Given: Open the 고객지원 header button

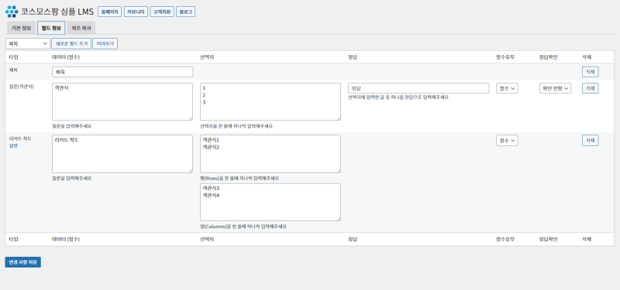Looking at the screenshot, I should click(162, 12).
